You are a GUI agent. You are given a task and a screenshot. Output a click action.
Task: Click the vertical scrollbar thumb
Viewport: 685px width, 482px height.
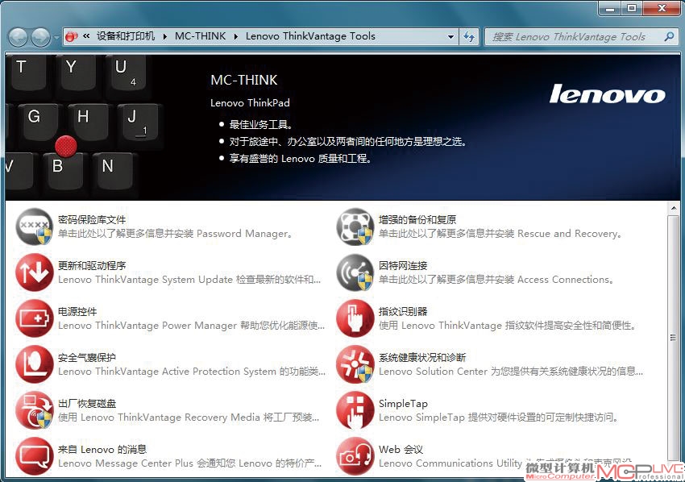point(673,337)
